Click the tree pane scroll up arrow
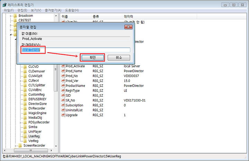Screen dimensions: 249x161 [56, 16]
